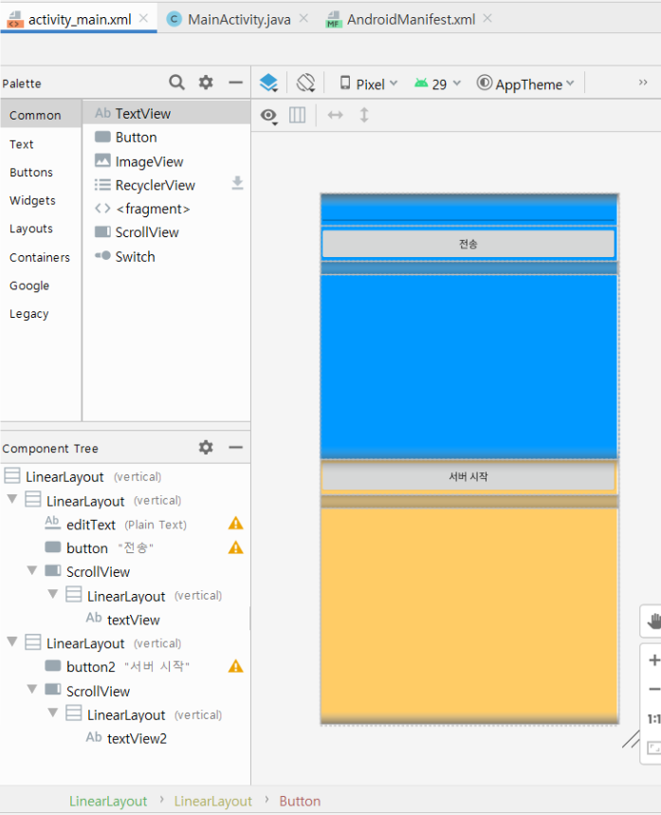The image size is (661, 815).
Task: Show the warning icon for editText
Action: 236,524
